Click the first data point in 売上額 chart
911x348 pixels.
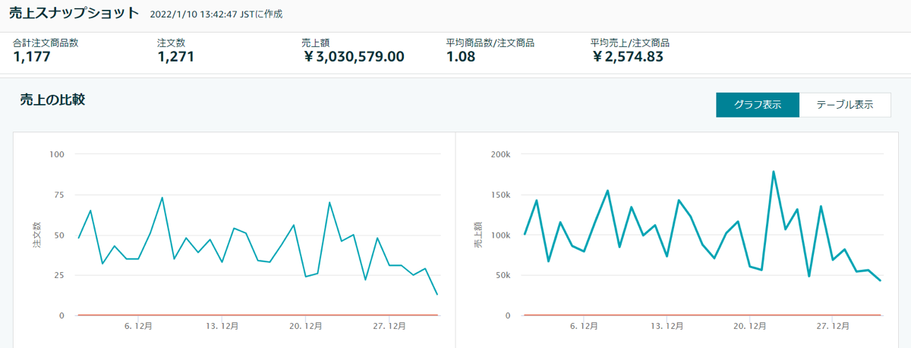525,234
